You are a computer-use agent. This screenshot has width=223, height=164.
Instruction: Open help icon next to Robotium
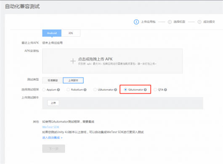tap(85, 90)
